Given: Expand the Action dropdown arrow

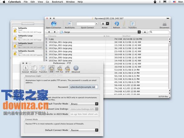Looking at the screenshot, I should [x=108, y=24].
